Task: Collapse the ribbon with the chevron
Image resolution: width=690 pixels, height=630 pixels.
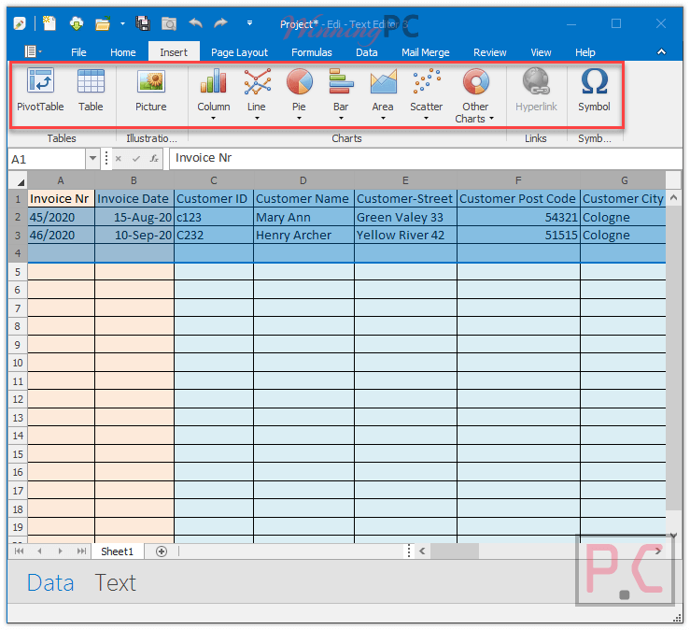Action: (662, 52)
